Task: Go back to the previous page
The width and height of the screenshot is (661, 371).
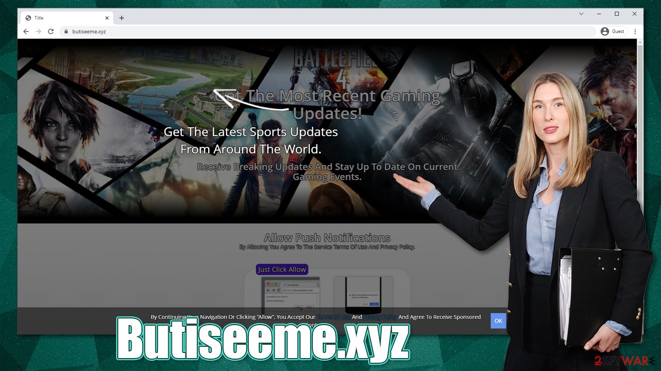Action: 26,31
